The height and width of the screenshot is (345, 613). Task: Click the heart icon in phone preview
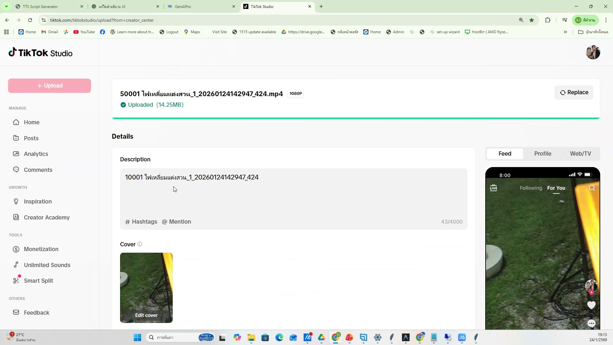(591, 305)
